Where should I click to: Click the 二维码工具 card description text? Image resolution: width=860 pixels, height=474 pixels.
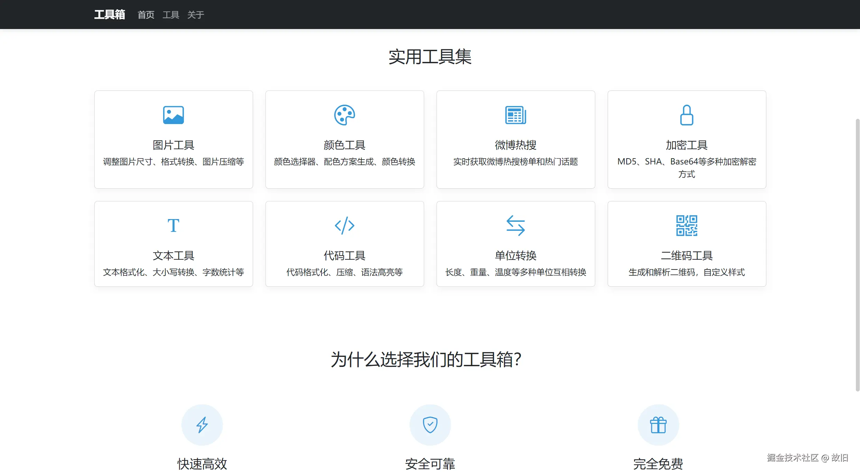pyautogui.click(x=686, y=272)
